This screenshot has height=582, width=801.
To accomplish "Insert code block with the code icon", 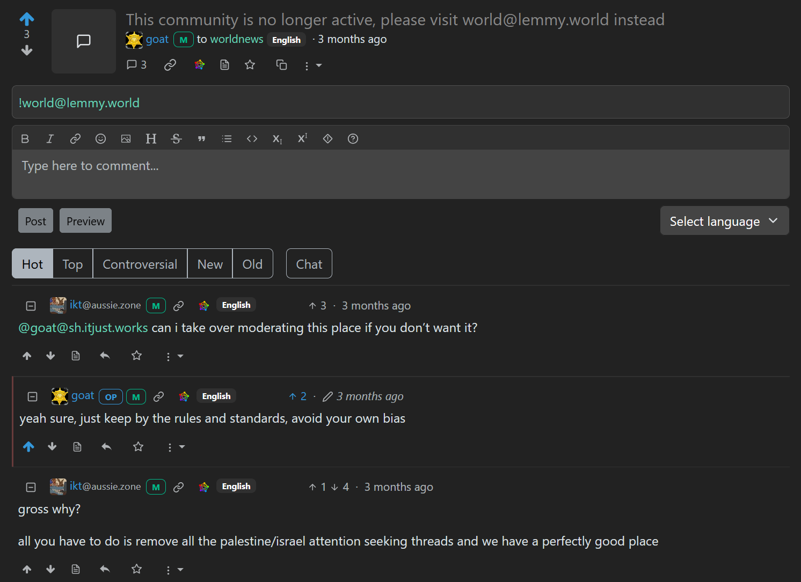I will [252, 139].
